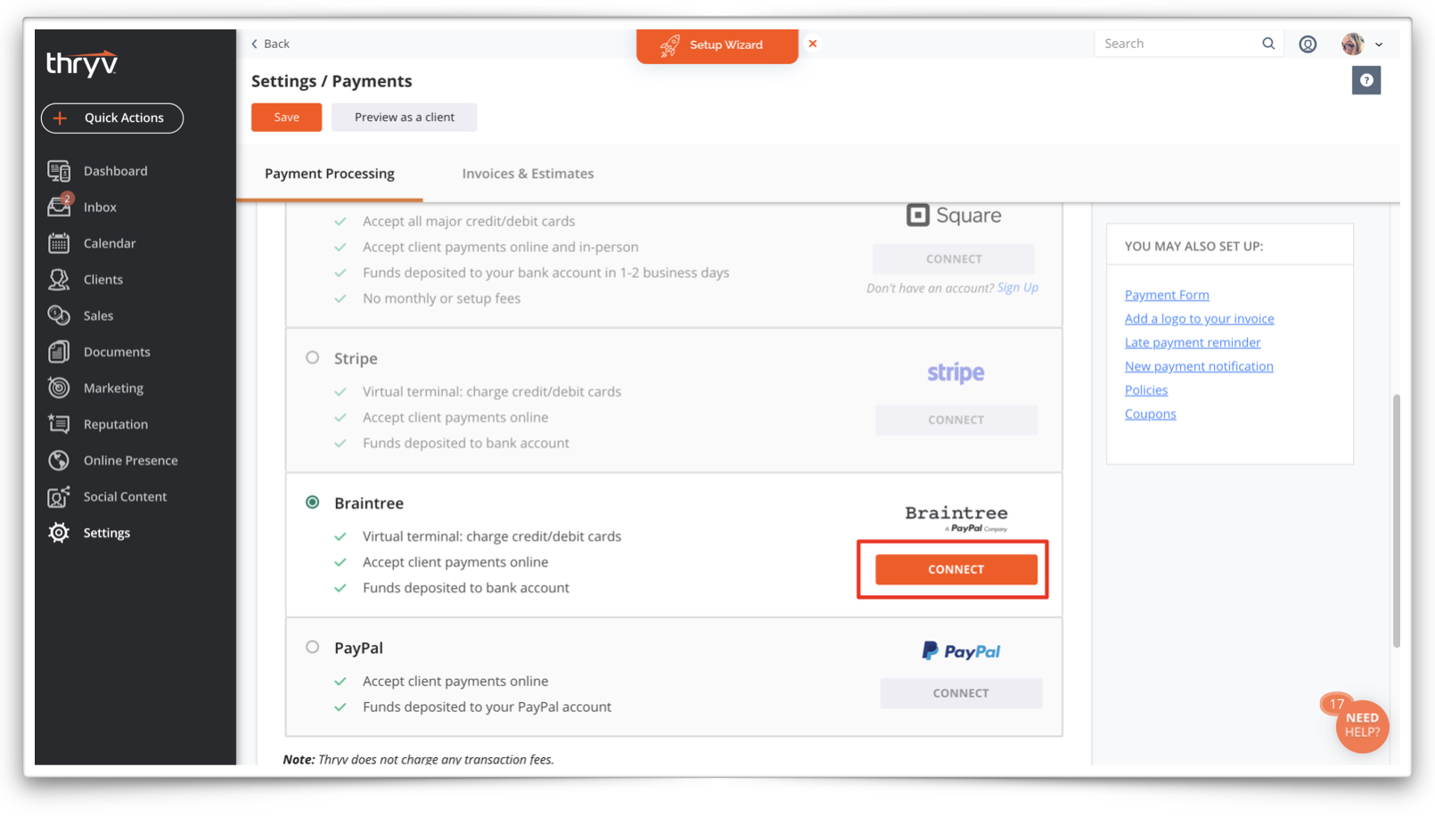Image resolution: width=1435 pixels, height=816 pixels.
Task: Open the Calendar icon in sidebar
Action: [59, 243]
